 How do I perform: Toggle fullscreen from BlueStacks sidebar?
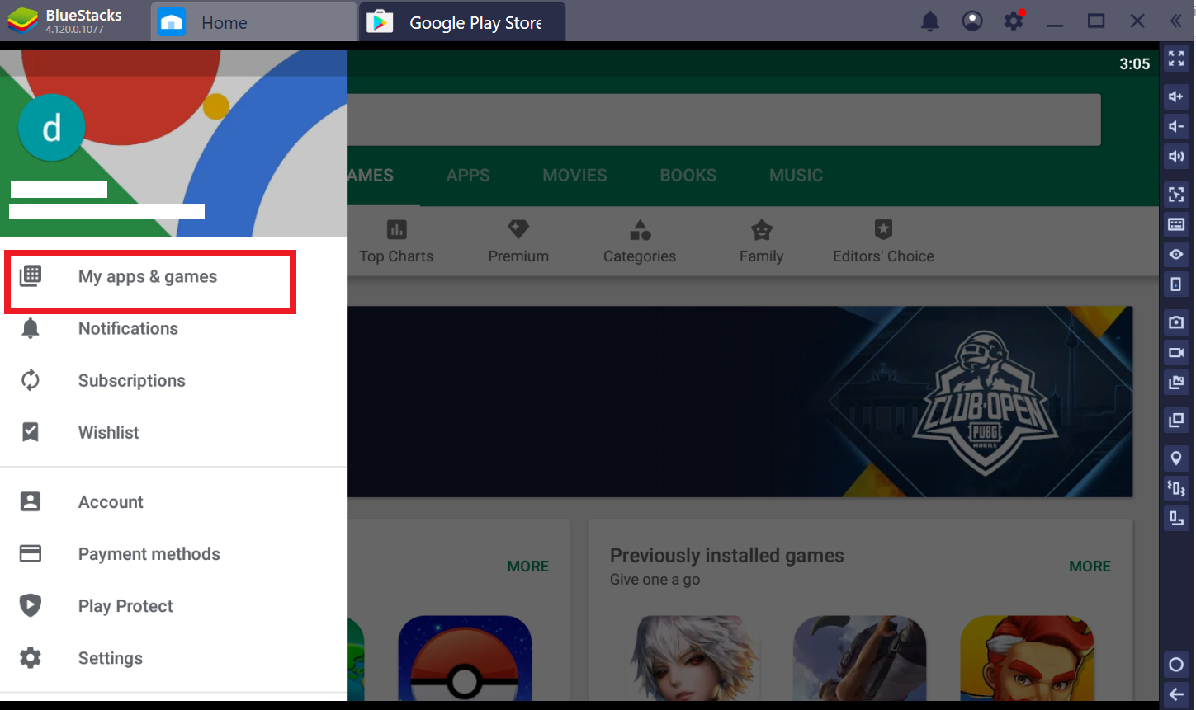pyautogui.click(x=1176, y=58)
